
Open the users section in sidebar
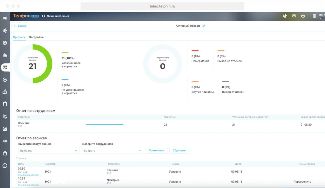coord(5,18)
